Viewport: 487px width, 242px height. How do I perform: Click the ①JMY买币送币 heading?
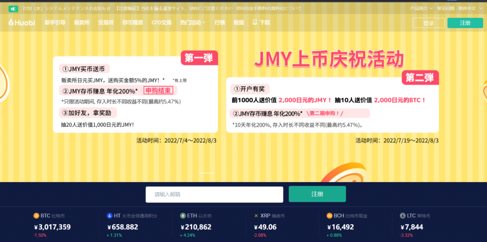click(84, 69)
